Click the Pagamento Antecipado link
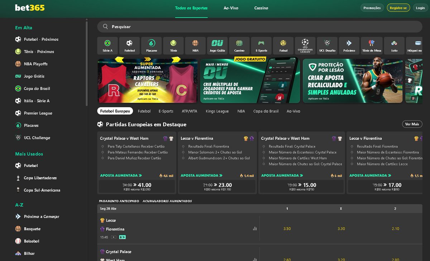430x261 pixels. click(119, 201)
